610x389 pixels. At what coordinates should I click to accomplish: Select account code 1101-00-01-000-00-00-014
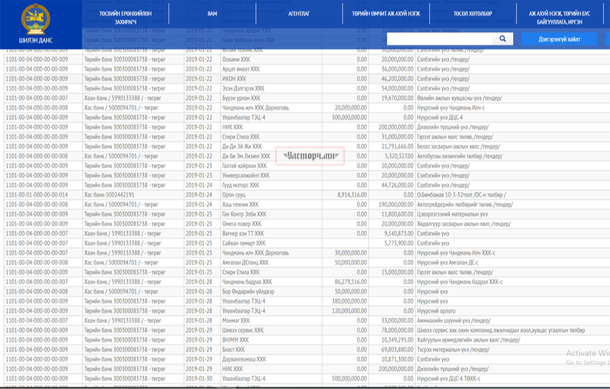pos(37,195)
